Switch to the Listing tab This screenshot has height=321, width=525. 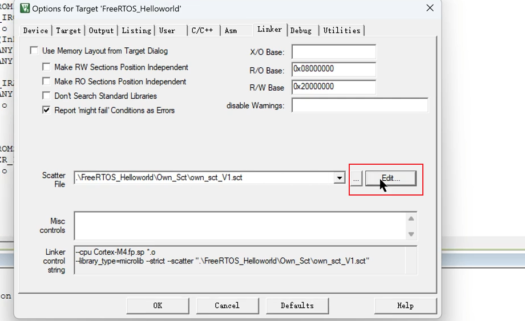[x=136, y=30]
